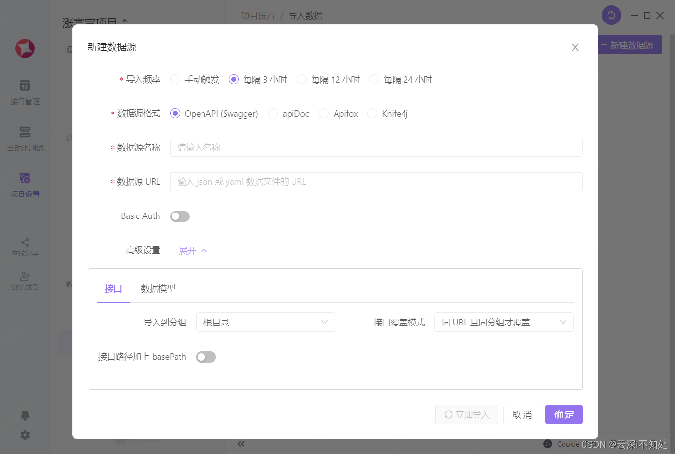Open the notifications bell icon

coord(25,415)
